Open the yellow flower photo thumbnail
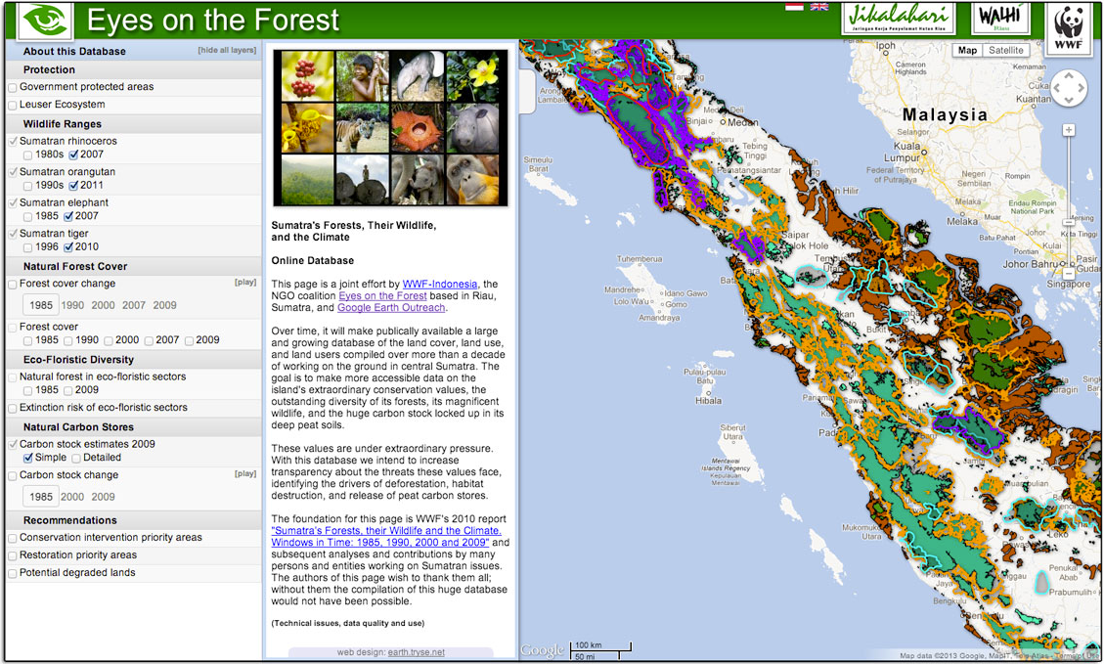 471,76
